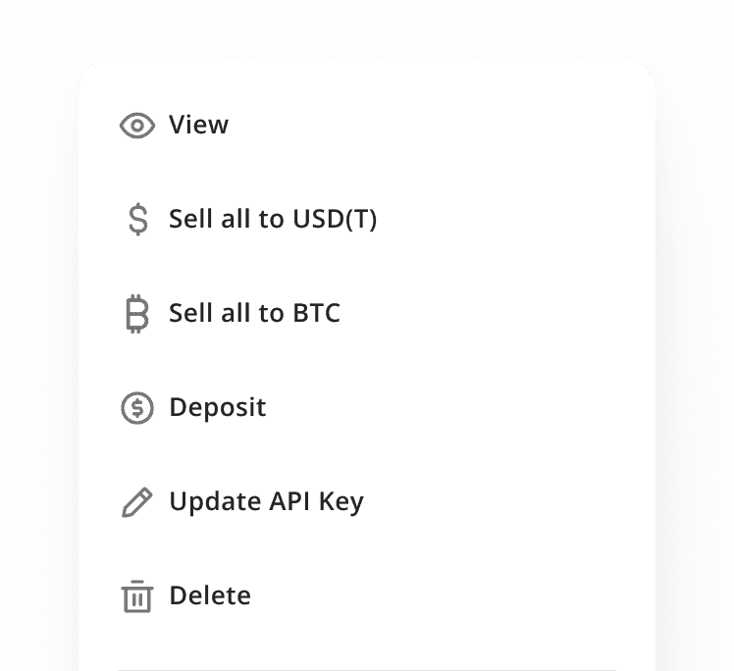Open the Deposit option
The image size is (734, 671).
pyautogui.click(x=217, y=407)
